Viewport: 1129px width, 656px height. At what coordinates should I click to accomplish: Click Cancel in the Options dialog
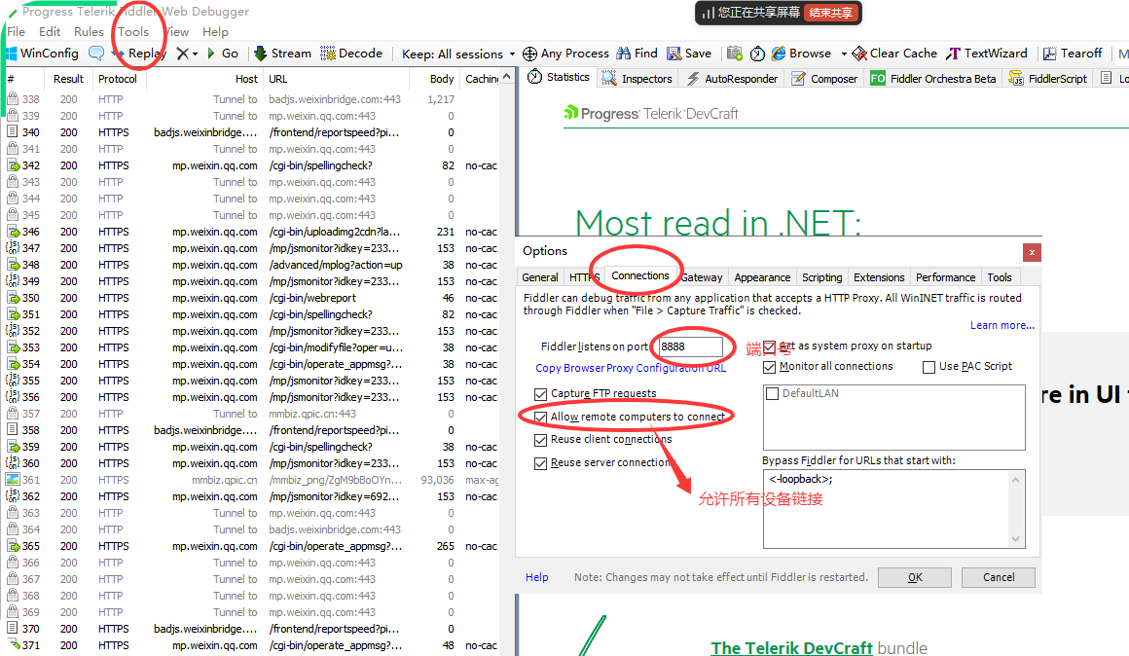(999, 577)
